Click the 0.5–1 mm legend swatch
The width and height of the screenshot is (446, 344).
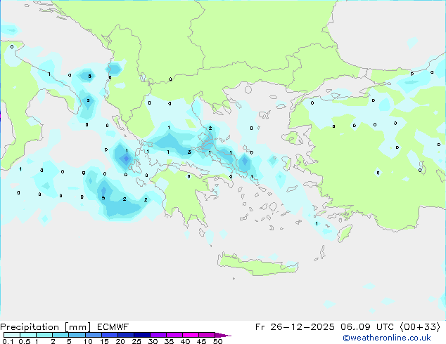28,335
